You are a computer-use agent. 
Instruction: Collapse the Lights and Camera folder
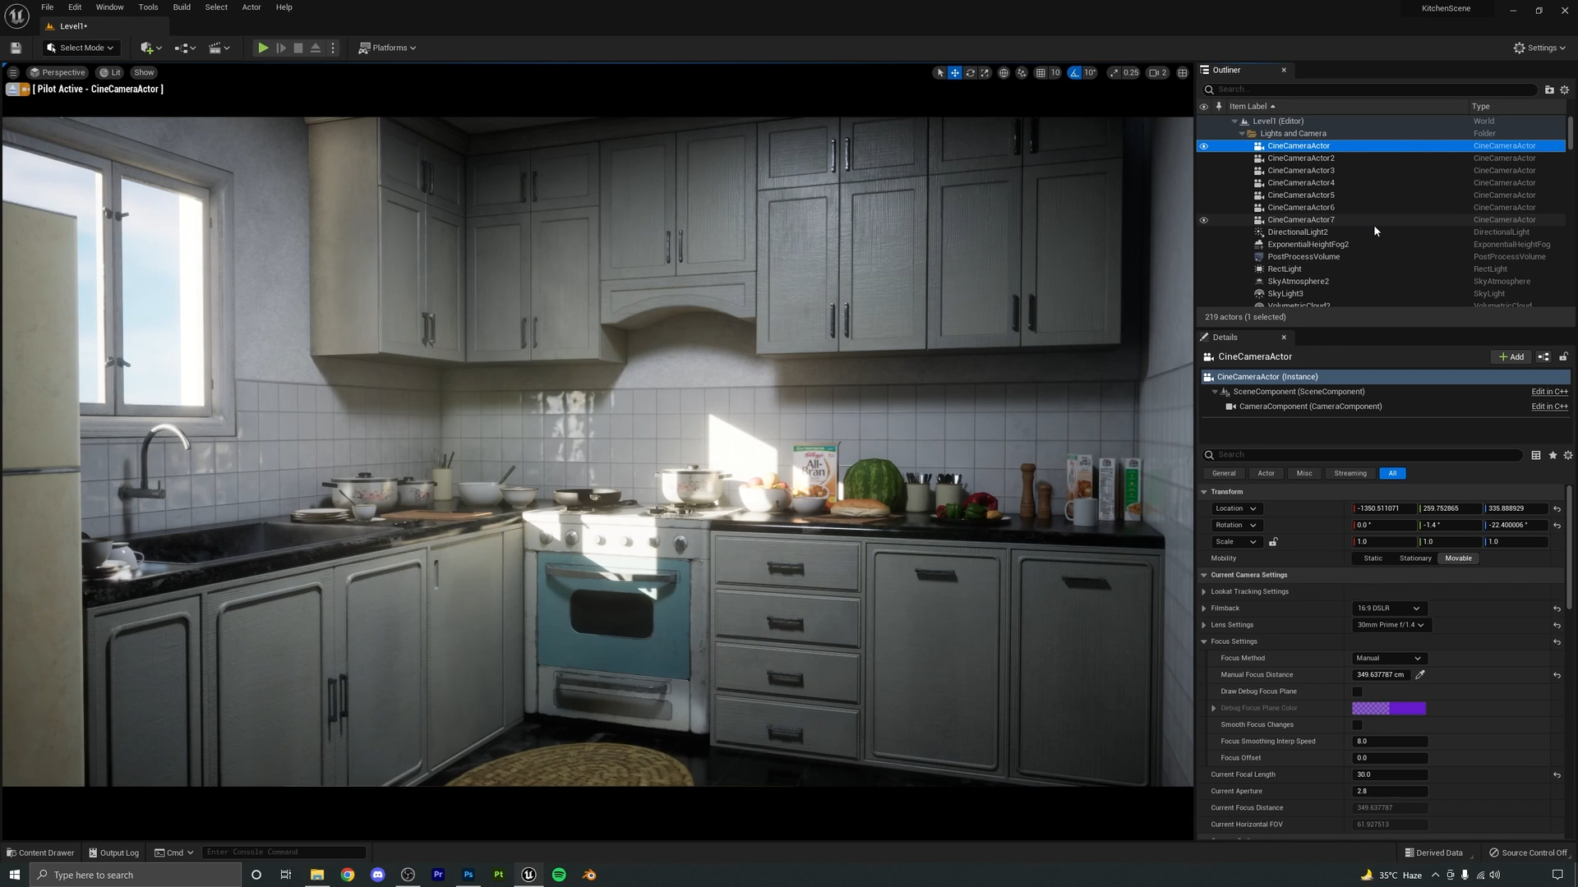pyautogui.click(x=1242, y=134)
